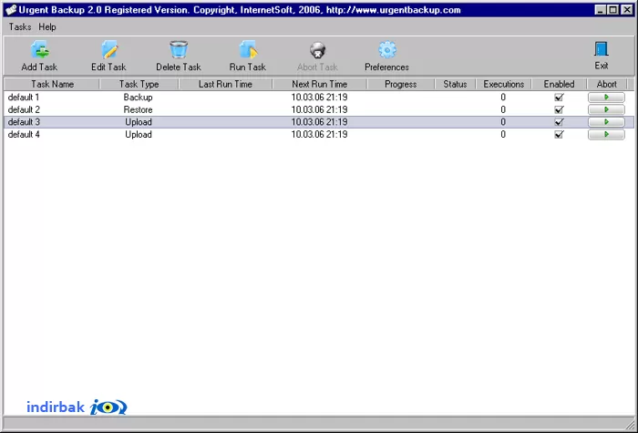Click the executions count for default 1
Image resolution: width=638 pixels, height=433 pixels.
pos(503,98)
